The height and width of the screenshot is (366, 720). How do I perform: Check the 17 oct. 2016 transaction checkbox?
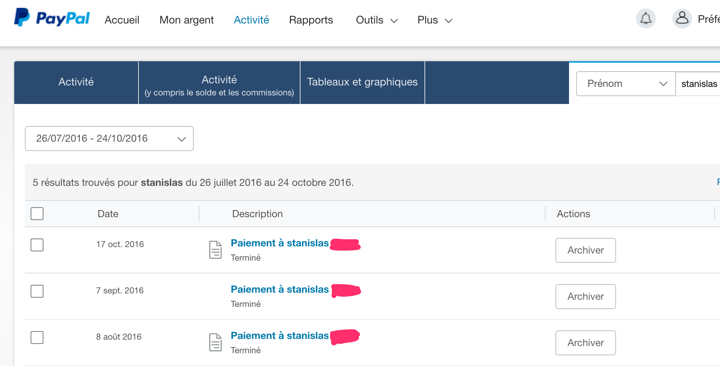(x=37, y=245)
